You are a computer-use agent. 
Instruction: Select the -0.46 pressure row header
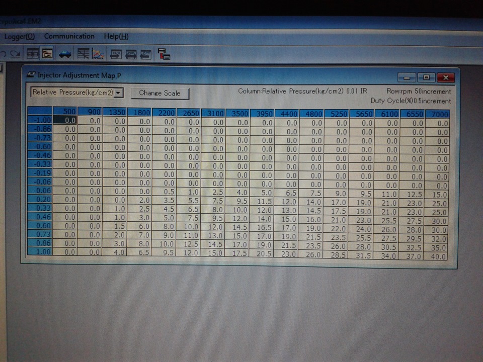pos(40,155)
